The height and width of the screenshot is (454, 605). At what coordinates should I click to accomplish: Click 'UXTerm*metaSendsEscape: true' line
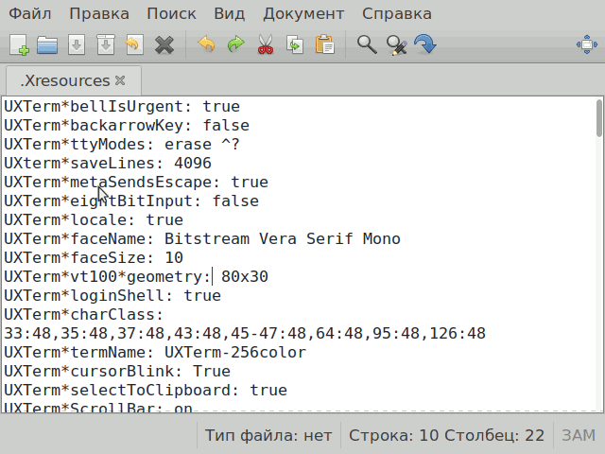click(136, 183)
